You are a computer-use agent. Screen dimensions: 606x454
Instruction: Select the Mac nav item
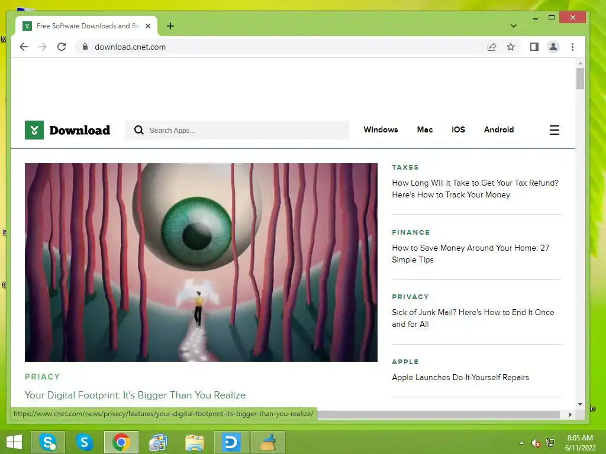[425, 129]
